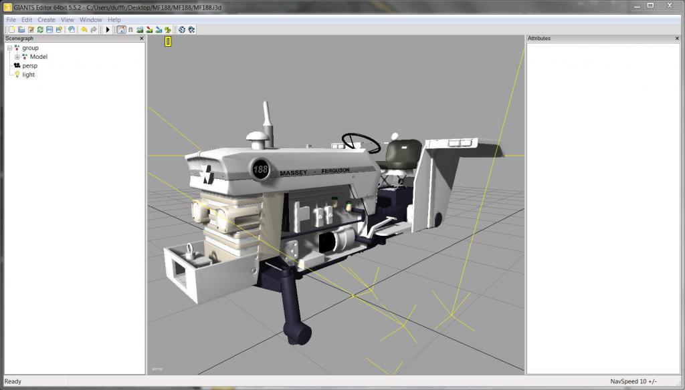Select the light node in Scenegraph
685x390 pixels.
click(x=28, y=75)
